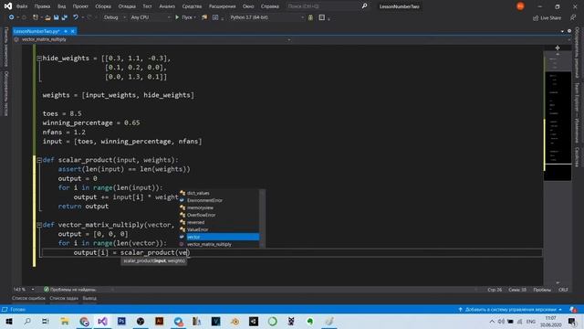Click the Visual Studio logo icon
This screenshot has width=584, height=329.
8,6
